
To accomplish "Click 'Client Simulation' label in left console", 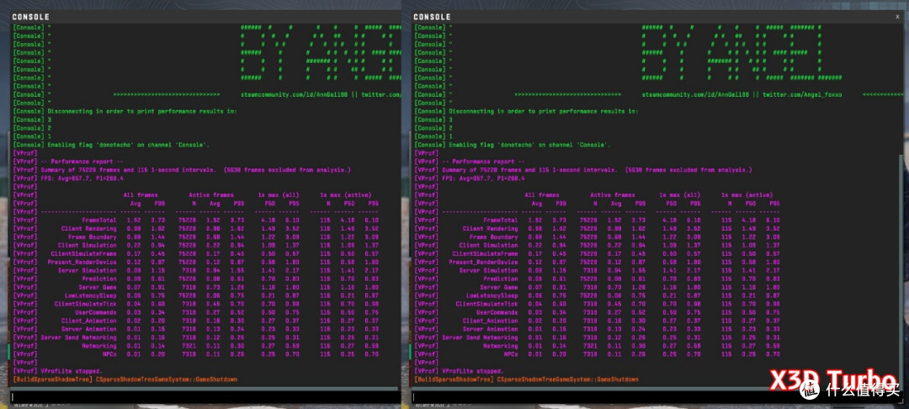I will (87, 246).
